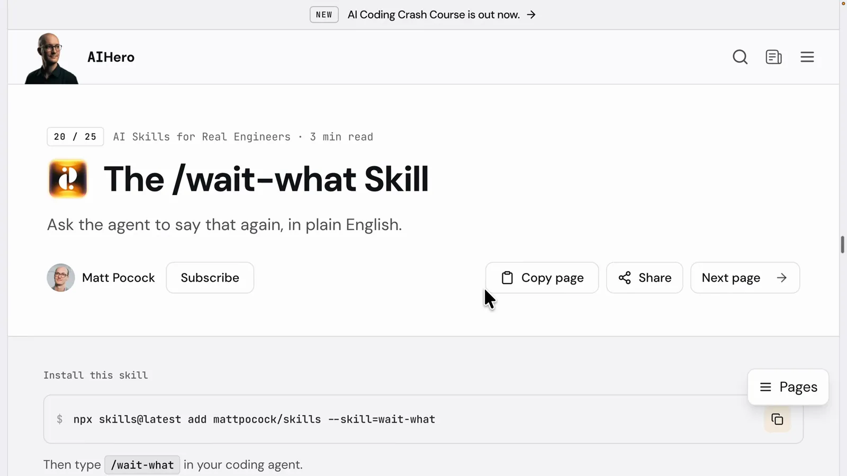Copy the page contents

click(x=542, y=278)
